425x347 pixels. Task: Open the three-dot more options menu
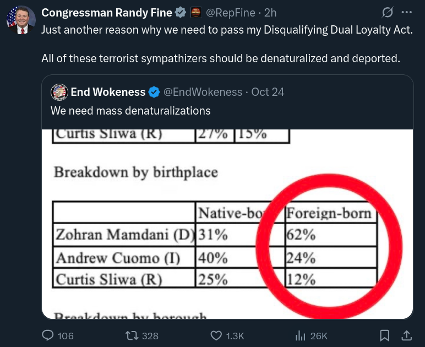(x=407, y=12)
